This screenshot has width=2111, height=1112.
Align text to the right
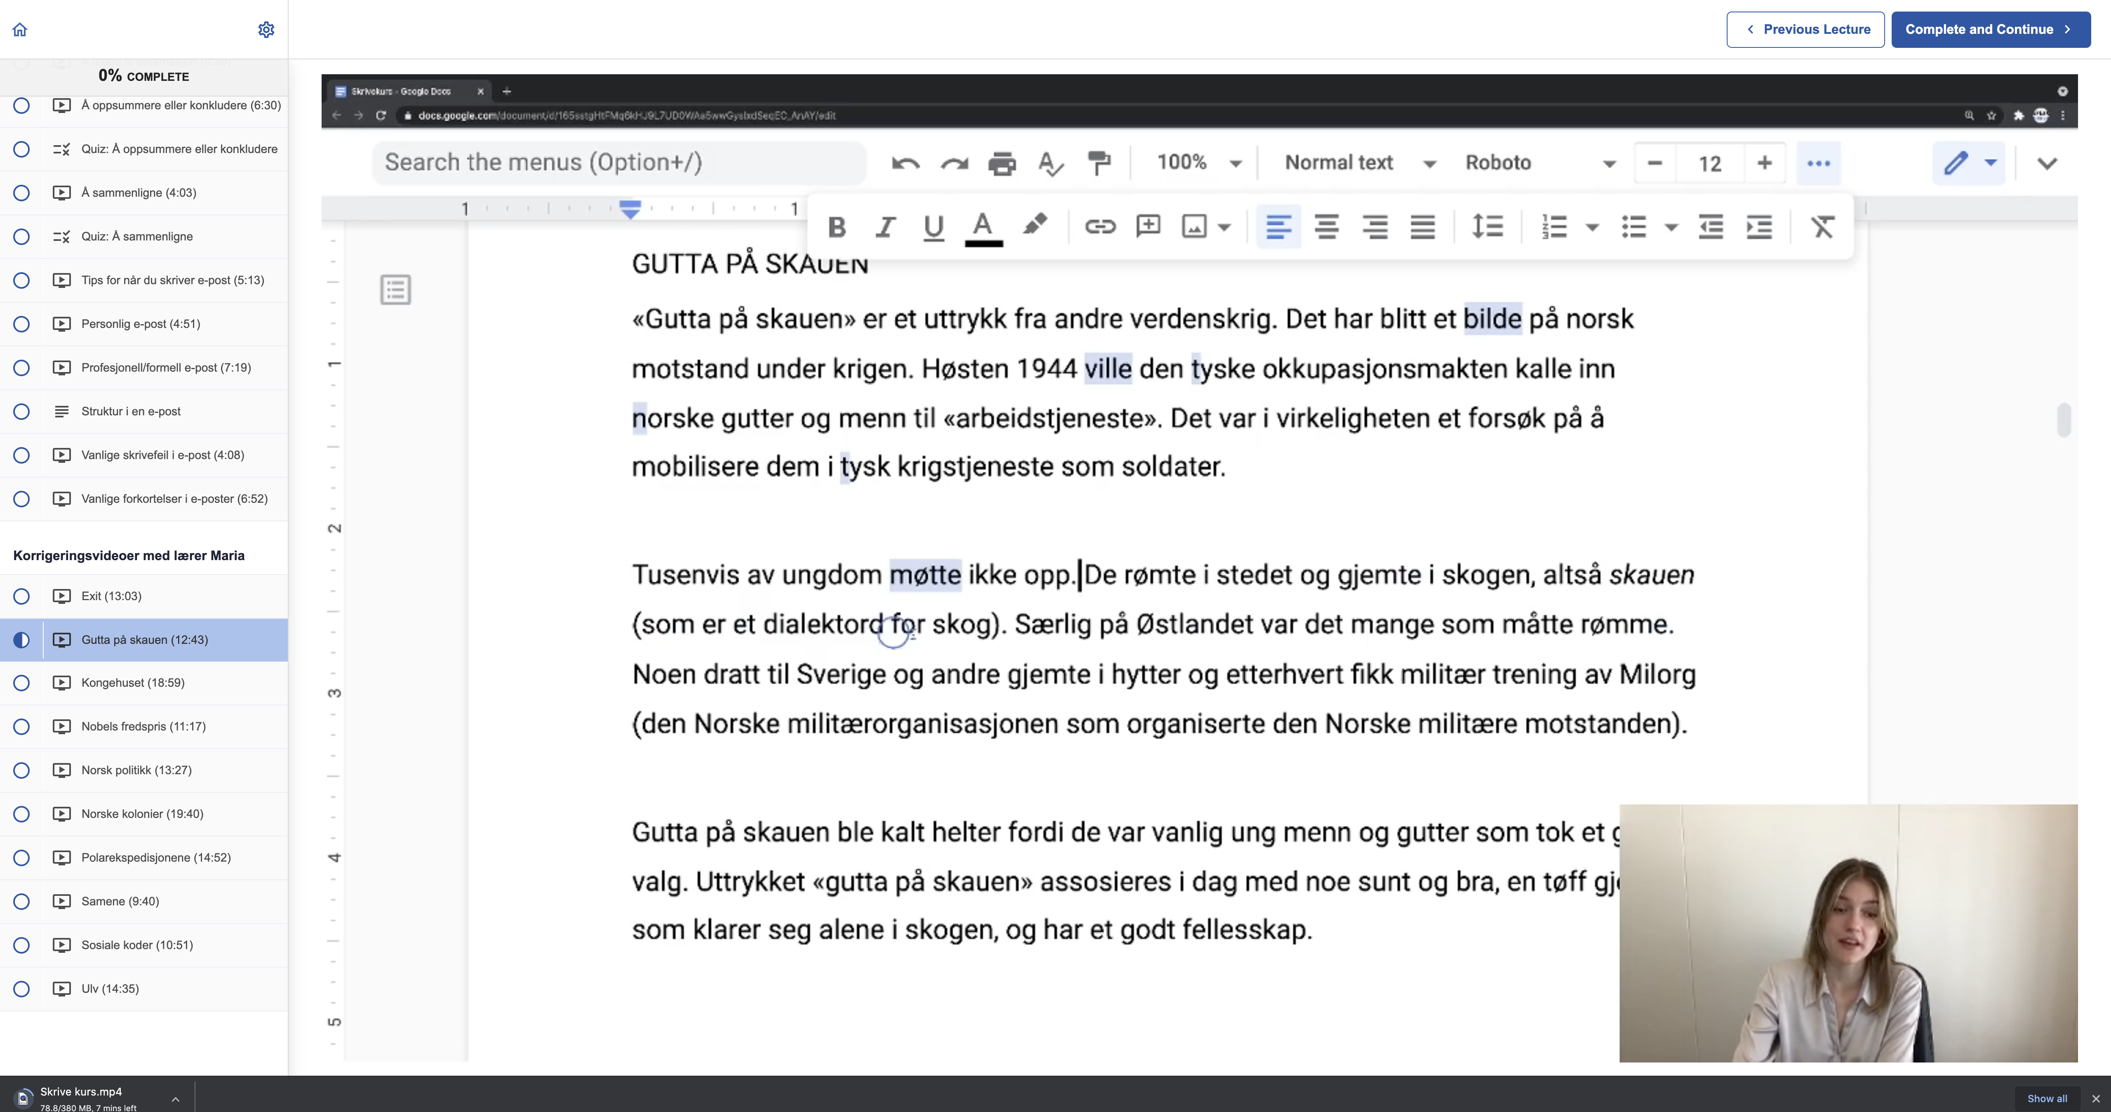(x=1375, y=227)
